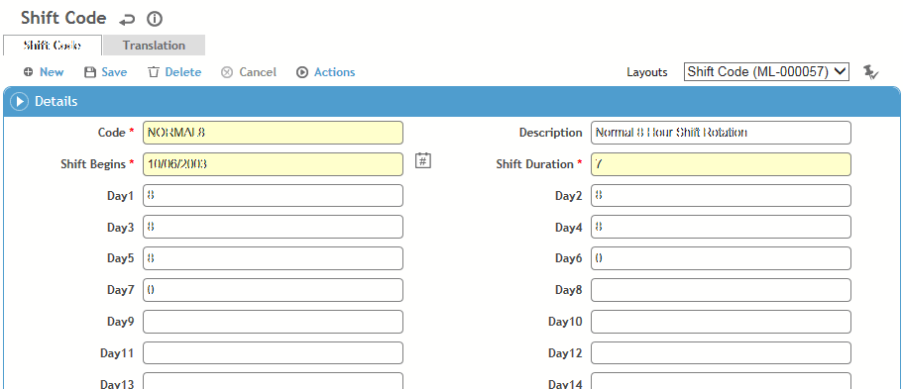This screenshot has height=389, width=903.
Task: Click the Shift Code page title
Action: point(63,19)
